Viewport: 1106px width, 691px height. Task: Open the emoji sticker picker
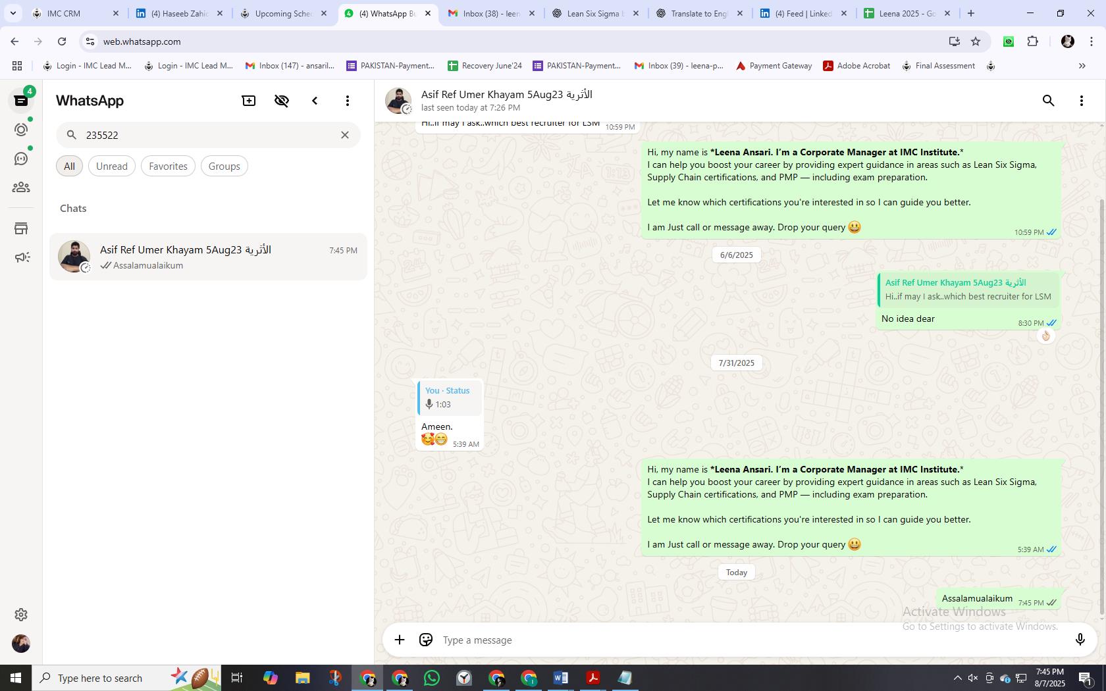(x=426, y=640)
